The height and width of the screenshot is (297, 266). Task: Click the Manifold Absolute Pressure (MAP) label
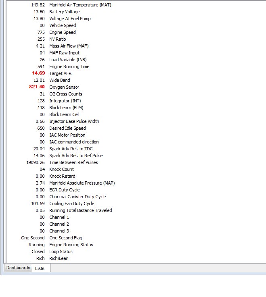tap(82, 183)
